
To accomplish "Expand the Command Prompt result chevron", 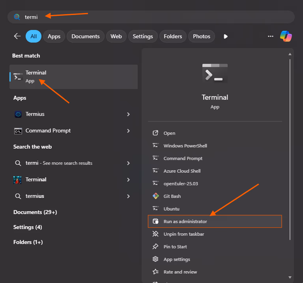I will point(128,131).
